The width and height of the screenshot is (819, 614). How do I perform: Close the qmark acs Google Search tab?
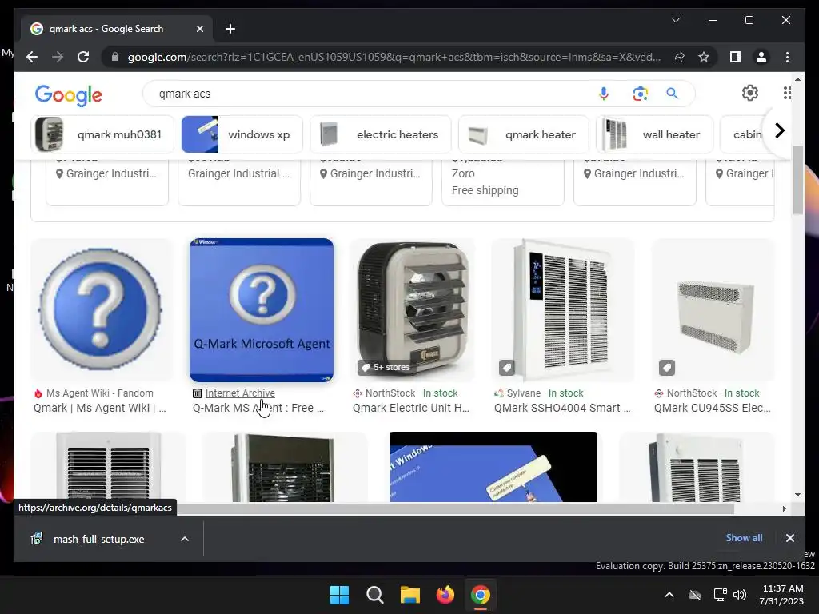coord(199,29)
